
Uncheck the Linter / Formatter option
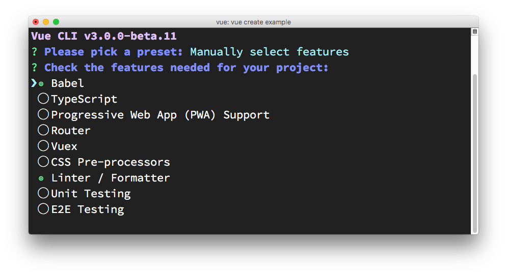[x=42, y=178]
